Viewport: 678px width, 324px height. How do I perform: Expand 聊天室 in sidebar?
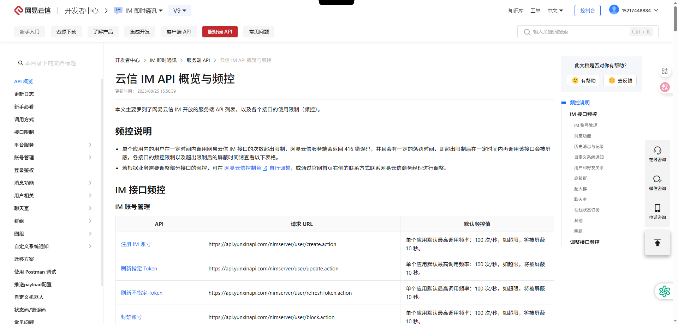90,208
